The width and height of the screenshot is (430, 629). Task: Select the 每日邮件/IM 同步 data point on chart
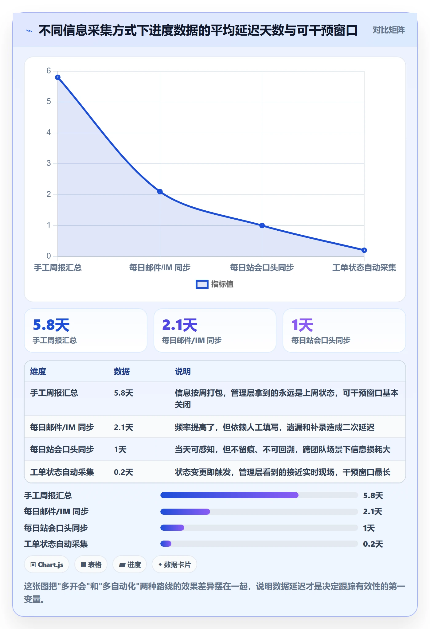[160, 192]
